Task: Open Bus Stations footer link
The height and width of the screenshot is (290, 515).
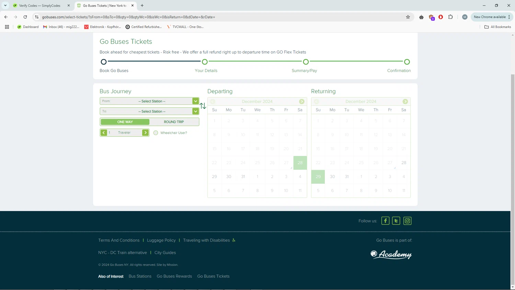Action: (140, 276)
